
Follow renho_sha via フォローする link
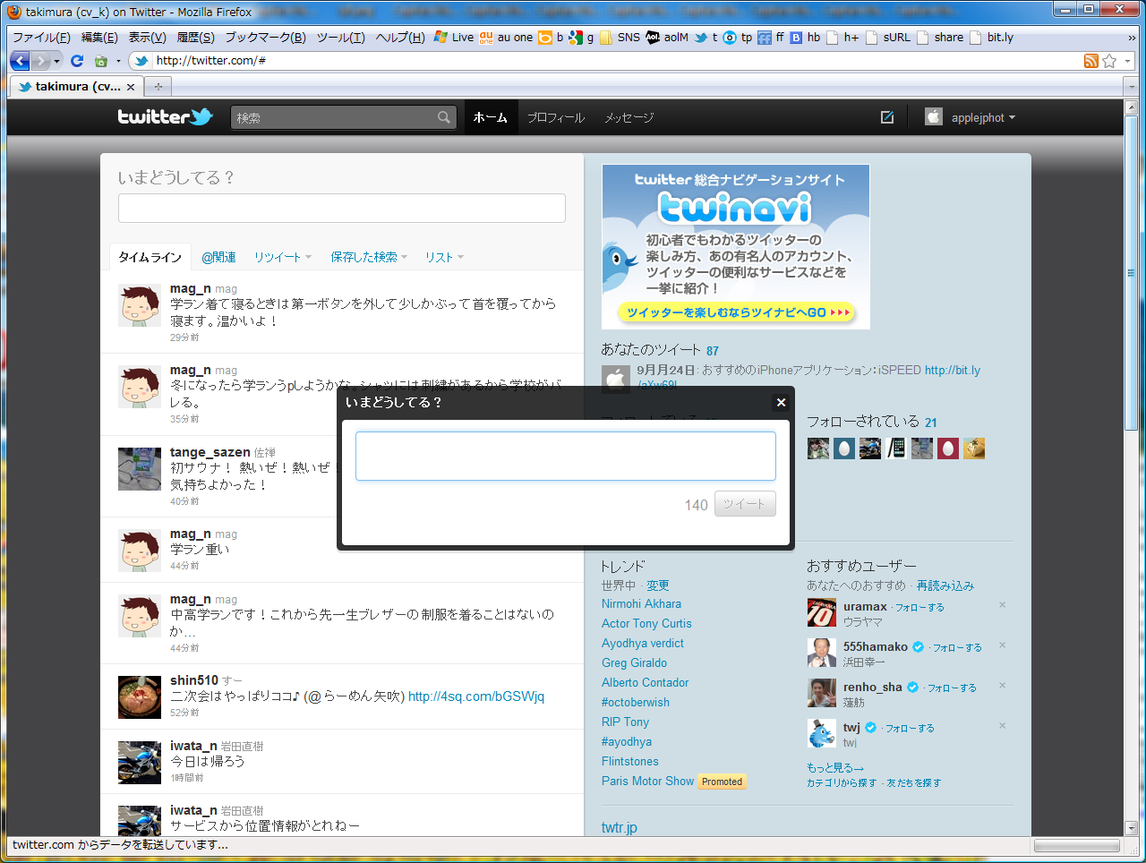pyautogui.click(x=951, y=688)
